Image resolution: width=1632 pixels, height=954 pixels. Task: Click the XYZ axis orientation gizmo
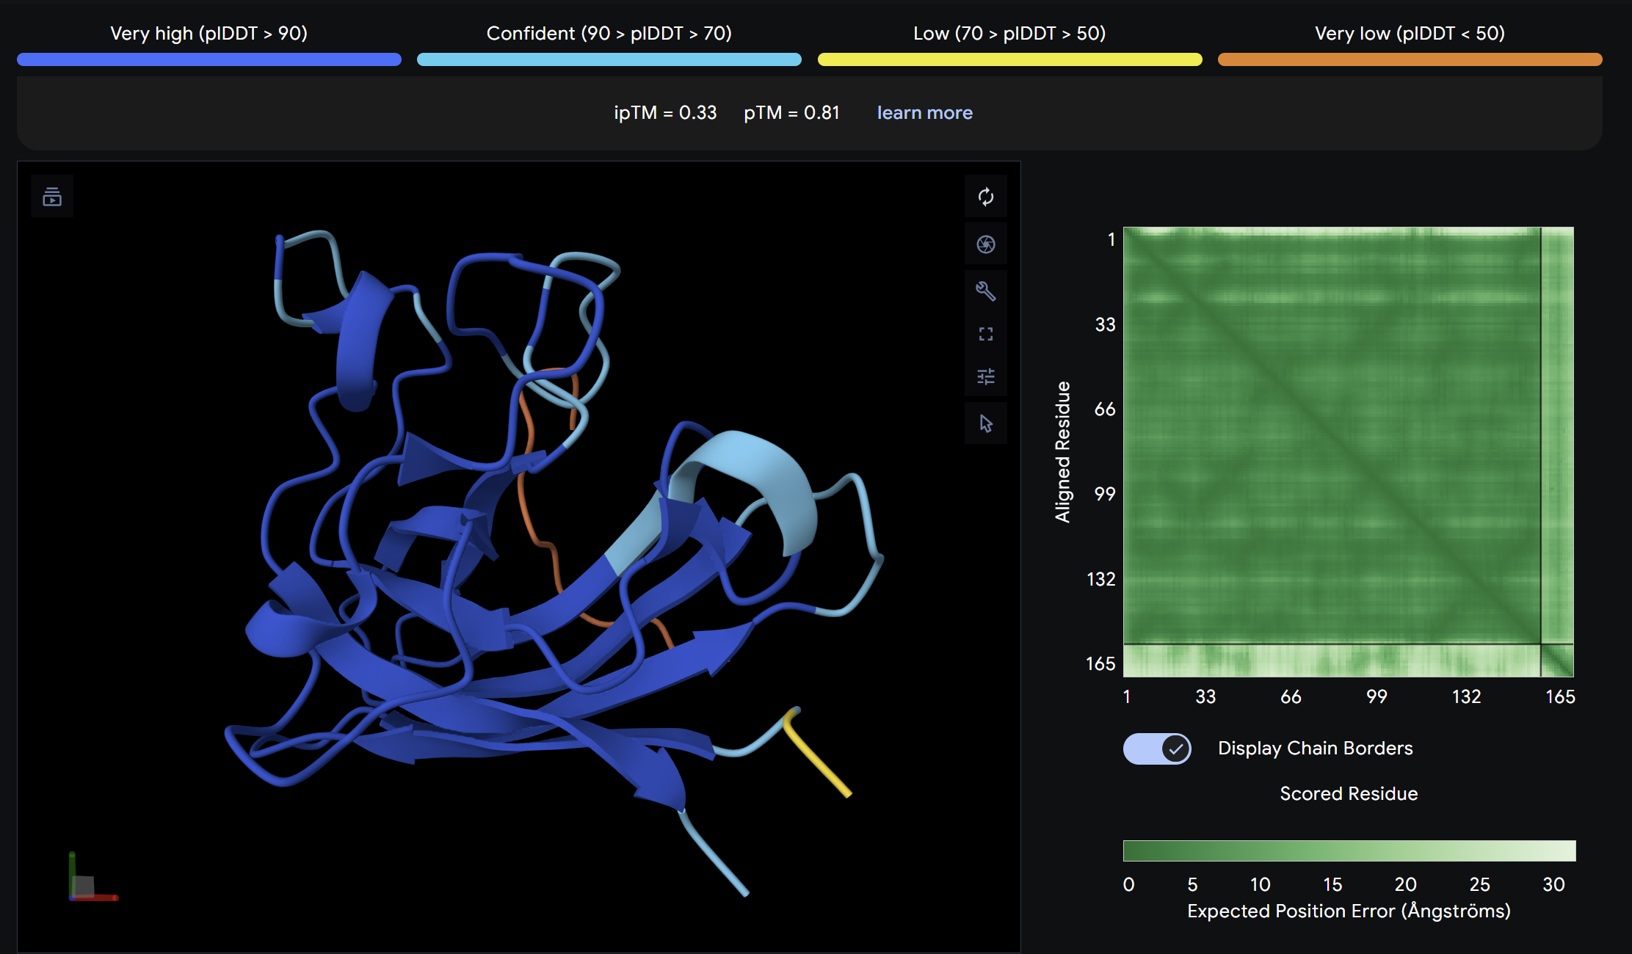click(x=92, y=877)
